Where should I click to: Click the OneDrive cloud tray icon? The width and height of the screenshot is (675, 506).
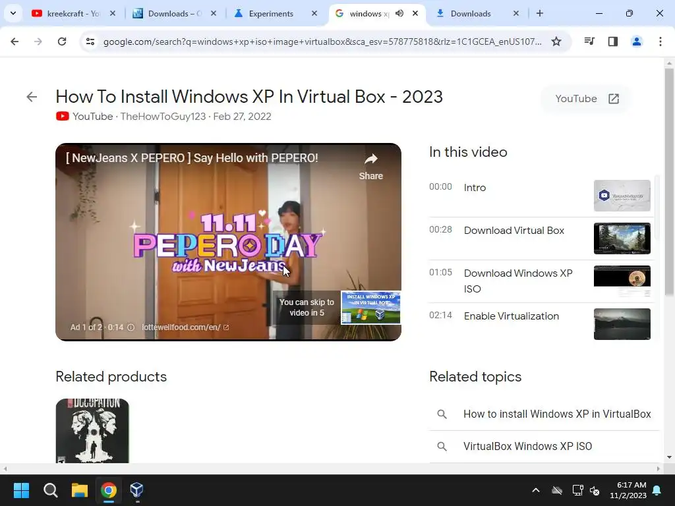(557, 490)
